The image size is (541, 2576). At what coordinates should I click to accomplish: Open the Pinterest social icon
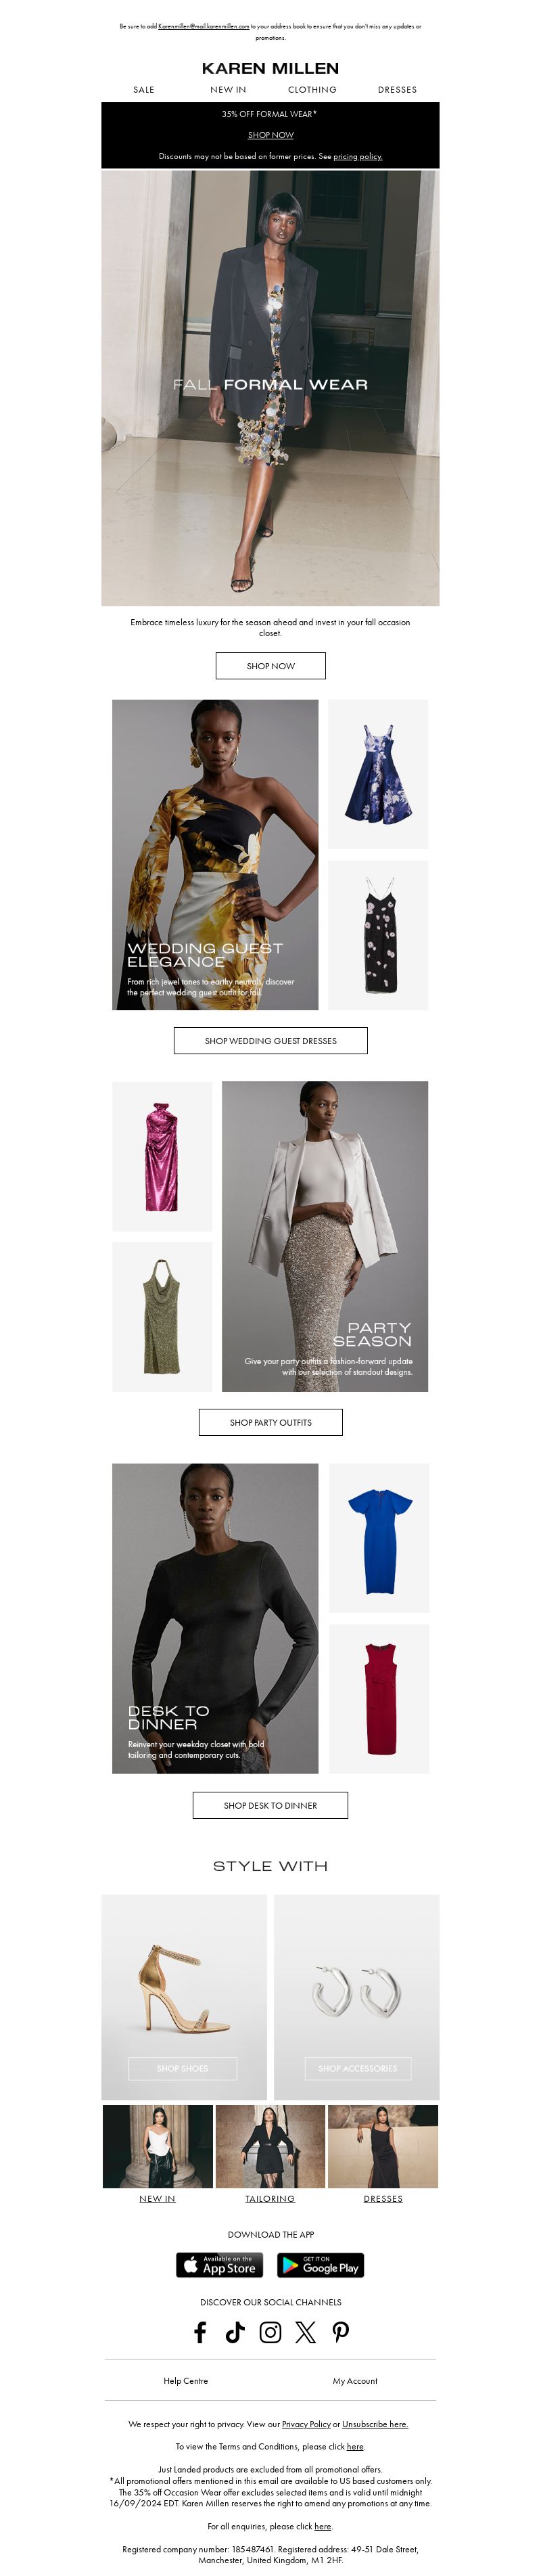point(341,2332)
